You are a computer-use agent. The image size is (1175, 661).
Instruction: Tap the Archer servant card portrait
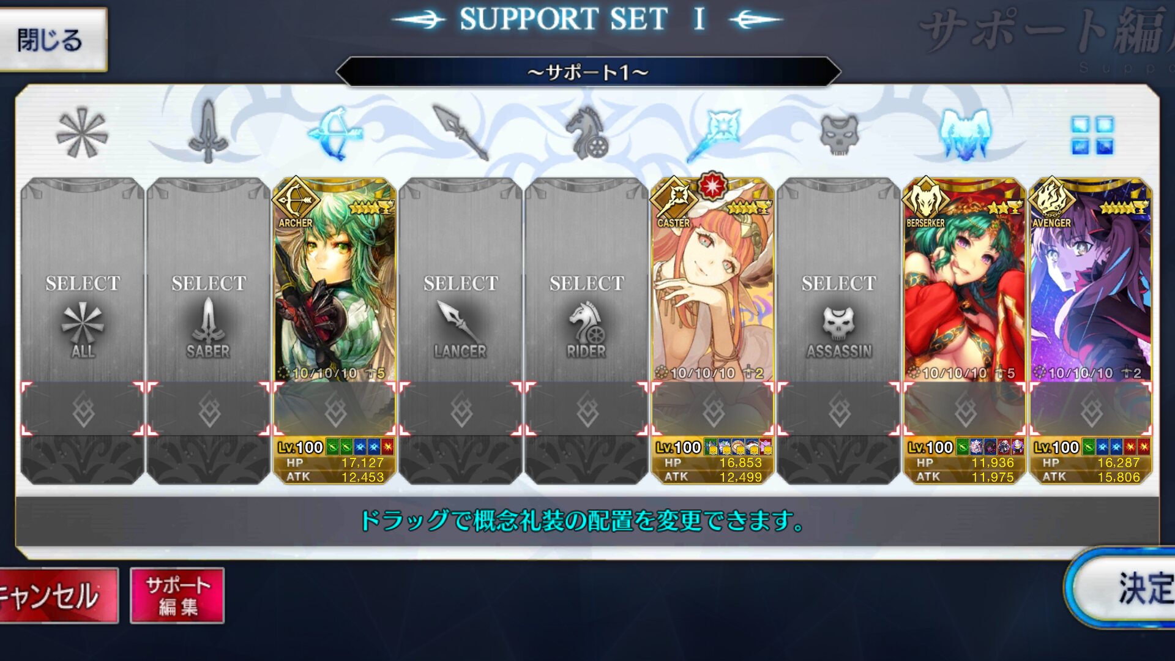pos(335,280)
